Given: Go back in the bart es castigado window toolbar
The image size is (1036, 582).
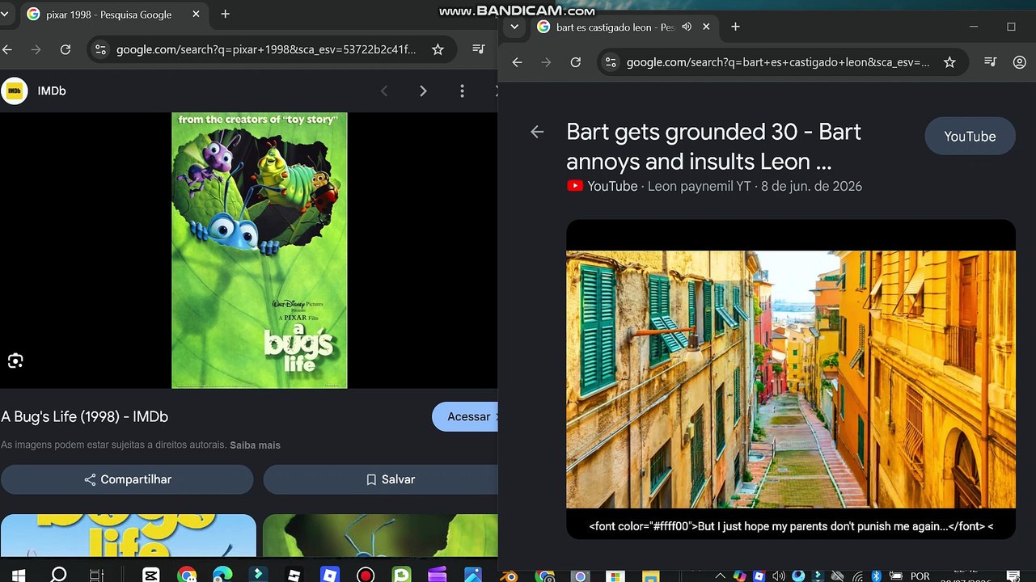Looking at the screenshot, I should (x=518, y=62).
